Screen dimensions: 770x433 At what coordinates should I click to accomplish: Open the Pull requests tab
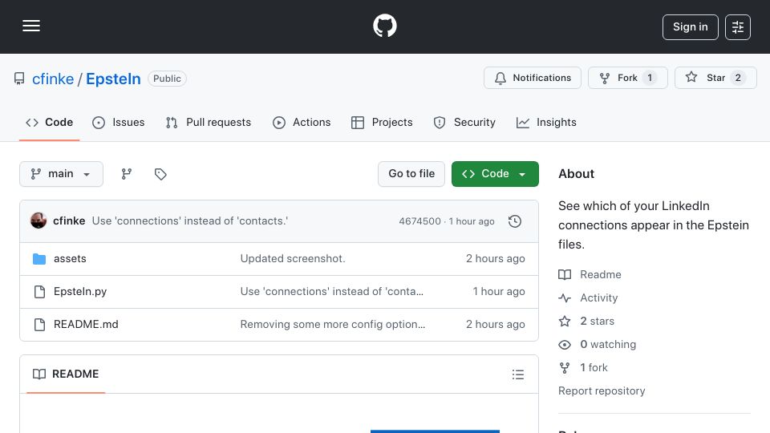coord(209,122)
